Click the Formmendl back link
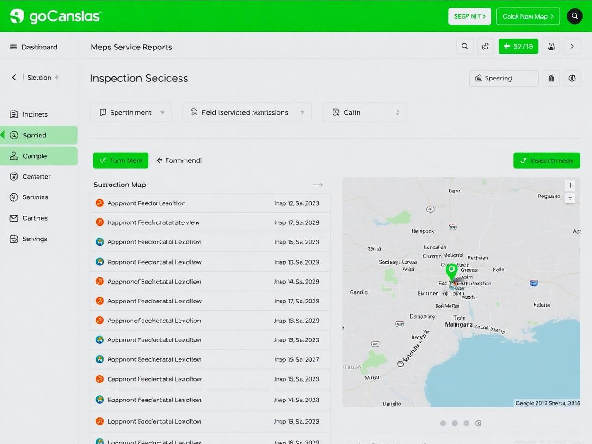This screenshot has height=444, width=592. 179,160
